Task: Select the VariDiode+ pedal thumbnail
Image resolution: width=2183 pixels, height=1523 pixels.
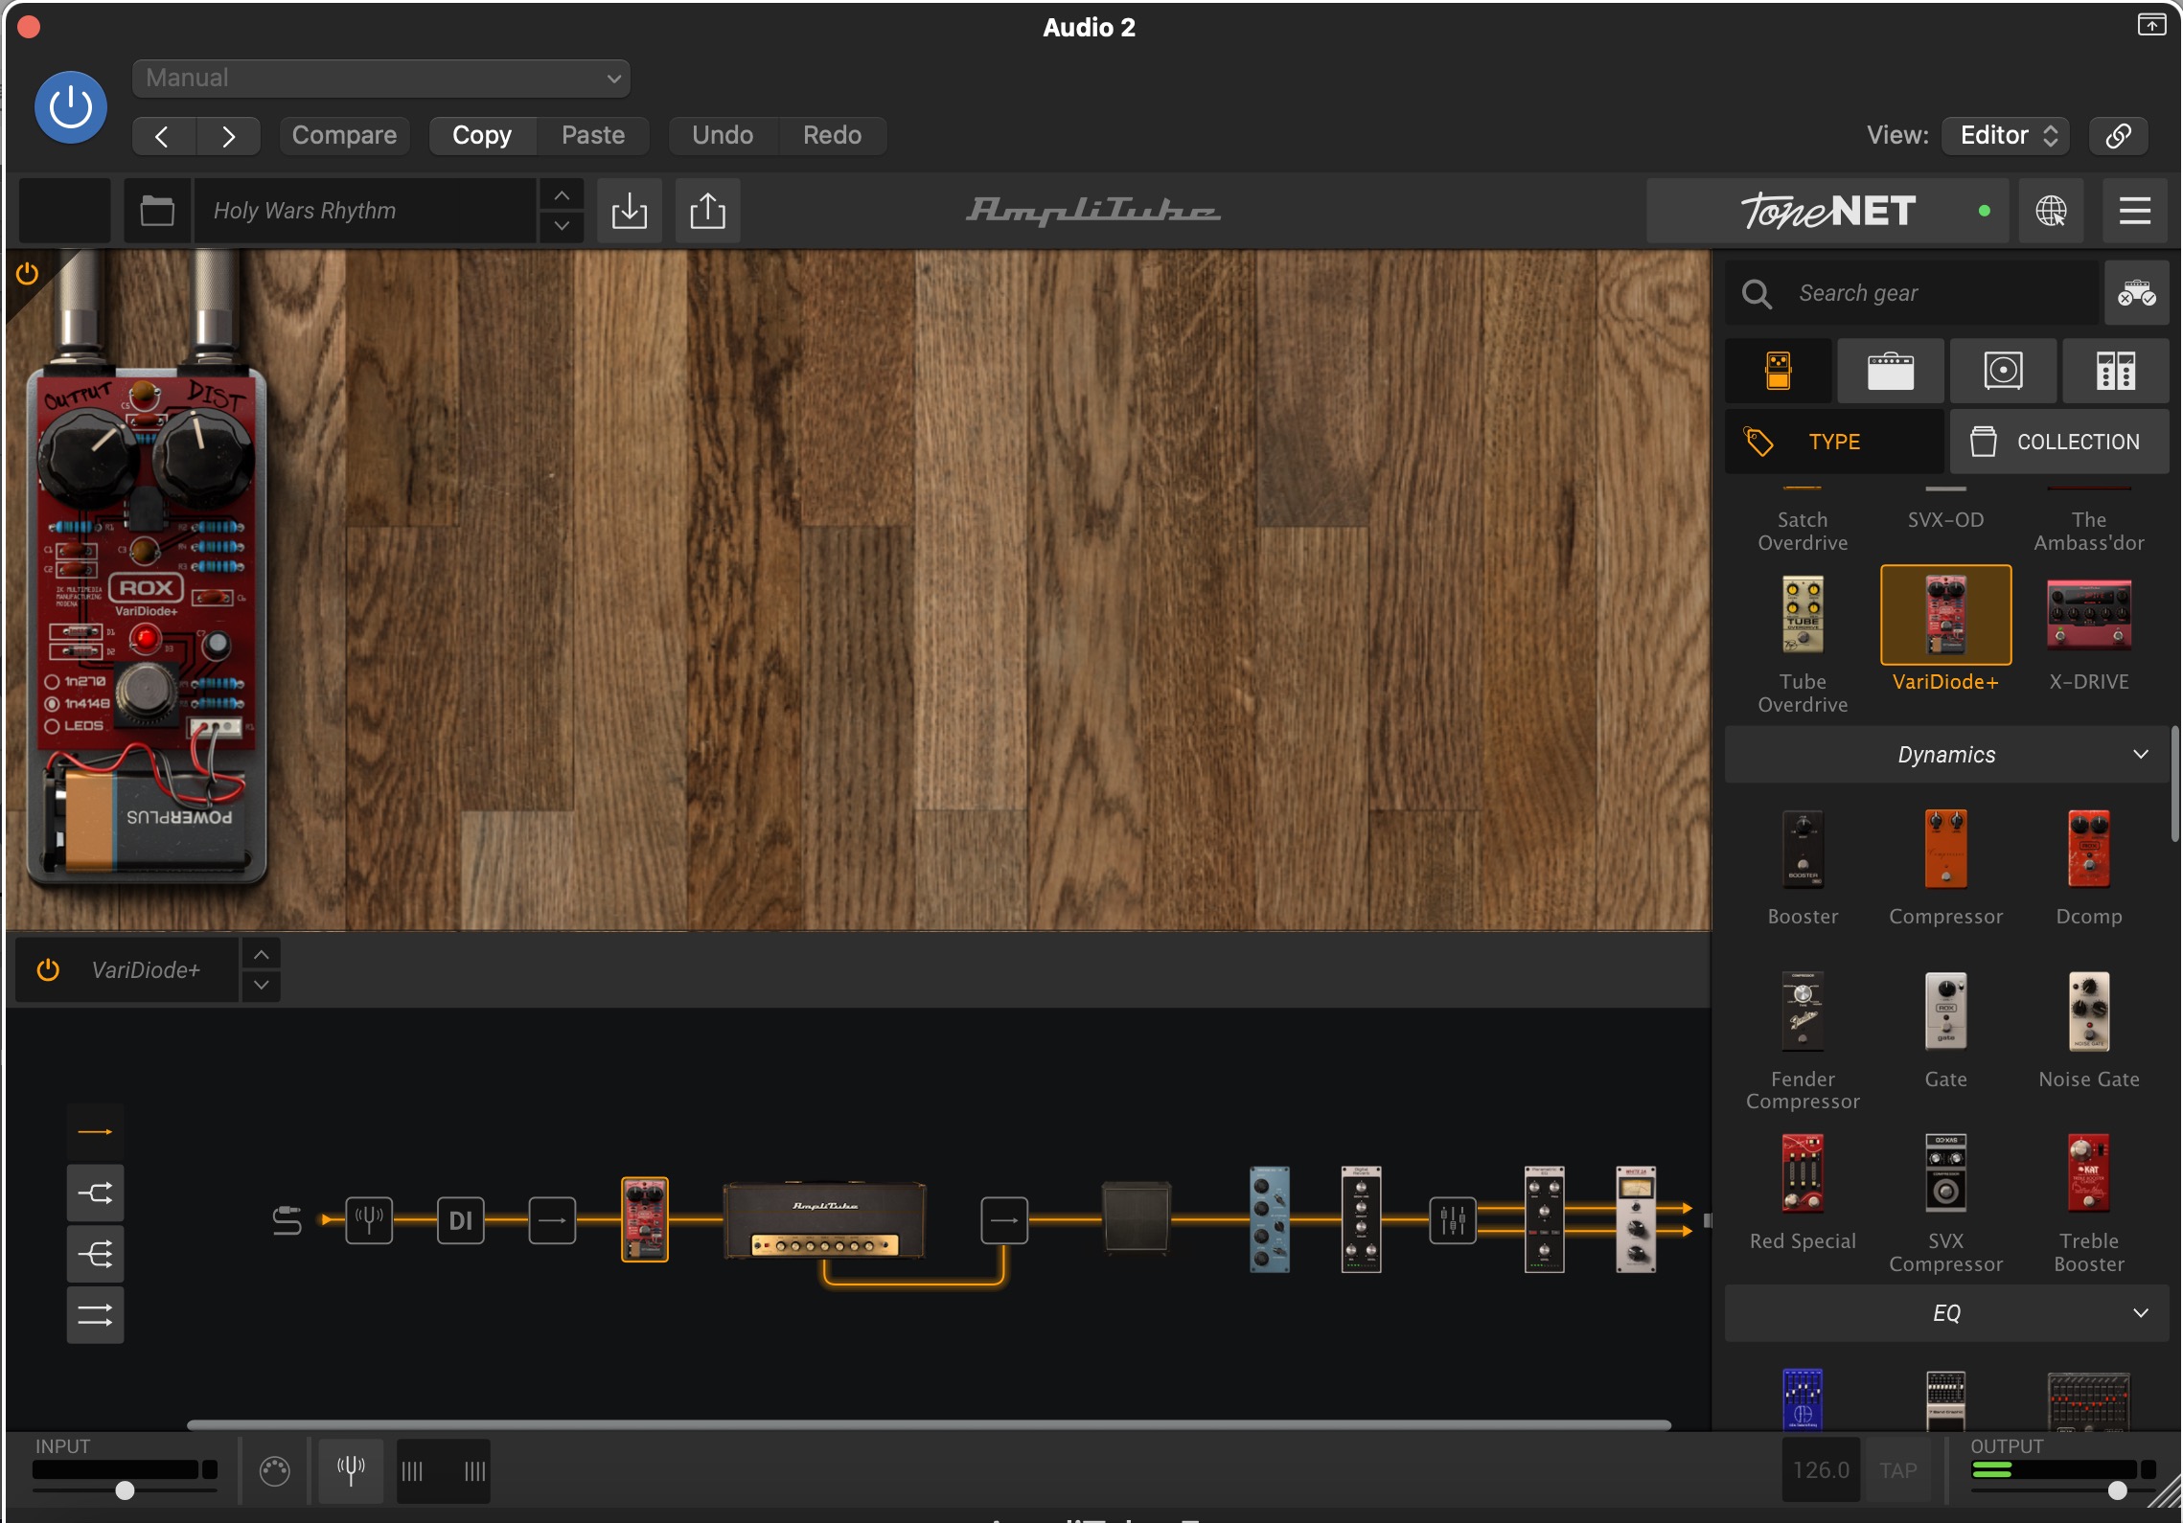Action: click(1945, 615)
